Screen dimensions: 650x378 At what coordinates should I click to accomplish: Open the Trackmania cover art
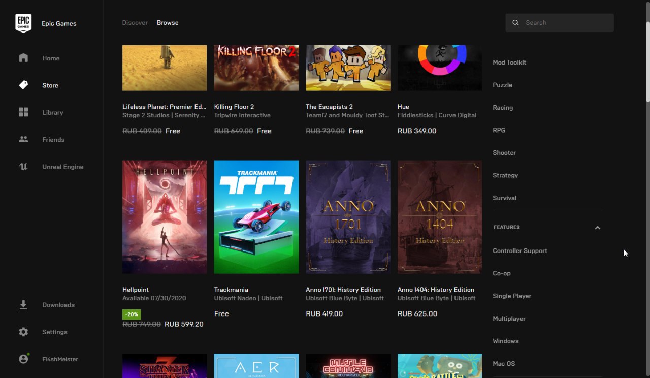point(256,217)
